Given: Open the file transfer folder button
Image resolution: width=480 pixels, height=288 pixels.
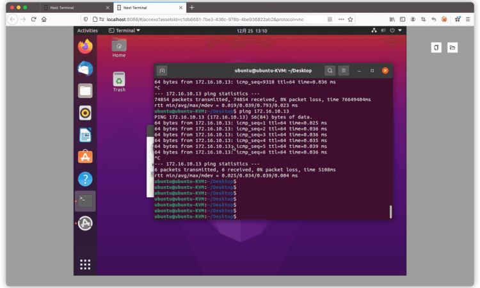Looking at the screenshot, I should pyautogui.click(x=452, y=47).
